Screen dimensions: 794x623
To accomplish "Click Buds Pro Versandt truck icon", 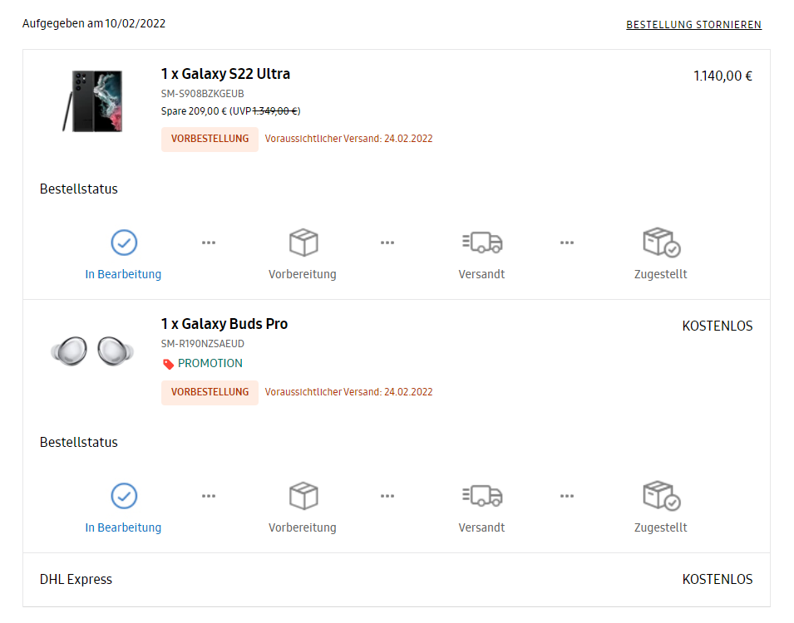I will pos(482,496).
